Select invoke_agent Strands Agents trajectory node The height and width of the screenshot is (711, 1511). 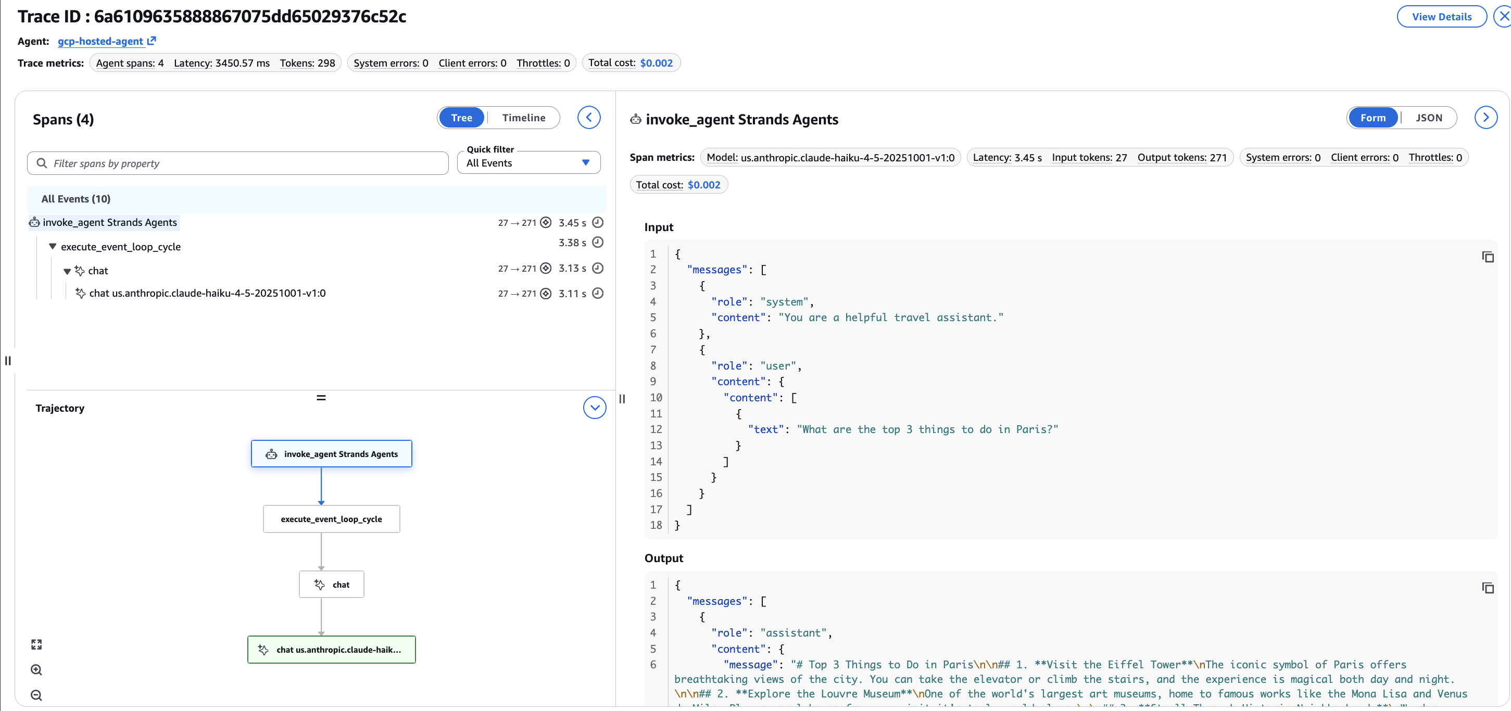point(332,454)
